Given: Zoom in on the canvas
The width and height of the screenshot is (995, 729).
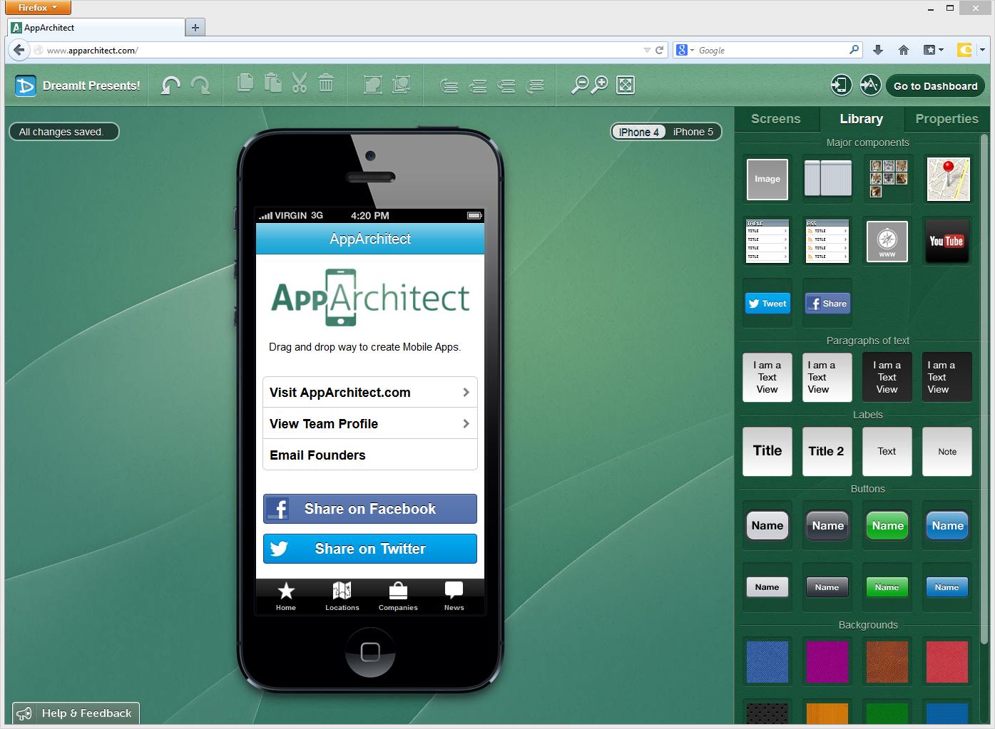Looking at the screenshot, I should 600,84.
